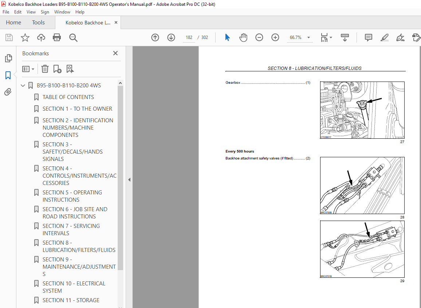Click the 'Every 500 hours' heading text
This screenshot has width=421, height=308.
(x=240, y=151)
